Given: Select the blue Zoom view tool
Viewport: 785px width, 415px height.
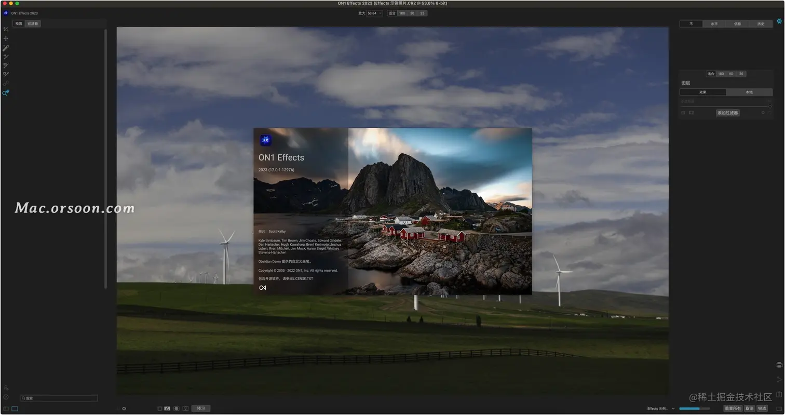Looking at the screenshot, I should 6,92.
